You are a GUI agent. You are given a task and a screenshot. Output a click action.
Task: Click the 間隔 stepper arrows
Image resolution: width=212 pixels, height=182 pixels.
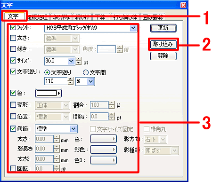click(112, 117)
